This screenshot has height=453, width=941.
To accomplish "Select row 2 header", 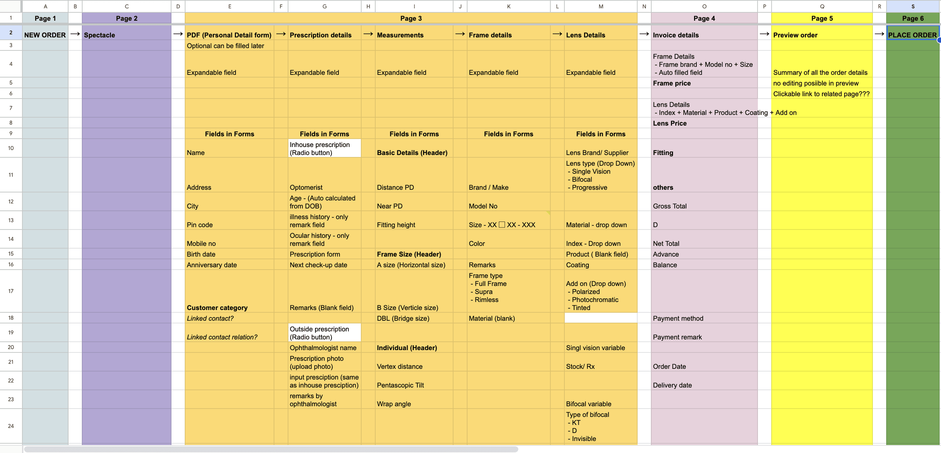I will (x=11, y=32).
